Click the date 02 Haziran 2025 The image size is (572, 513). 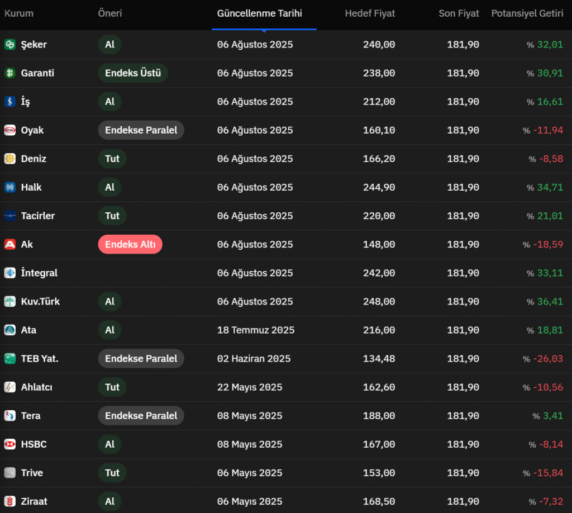(254, 359)
